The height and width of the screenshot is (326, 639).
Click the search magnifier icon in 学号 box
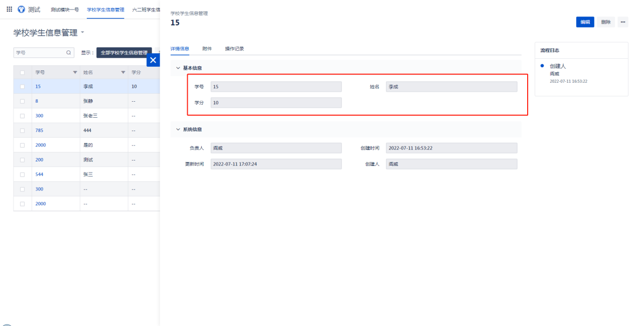(x=69, y=52)
